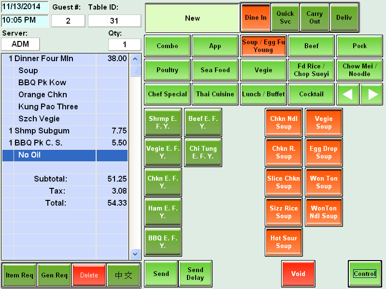Open Thai Cuisine category
386x289 pixels.
215,94
